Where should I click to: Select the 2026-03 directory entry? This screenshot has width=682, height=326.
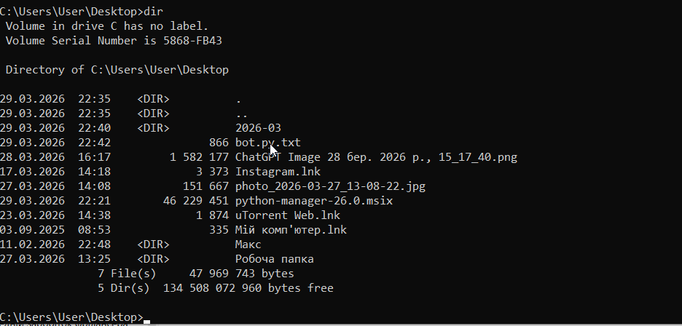(x=258, y=128)
